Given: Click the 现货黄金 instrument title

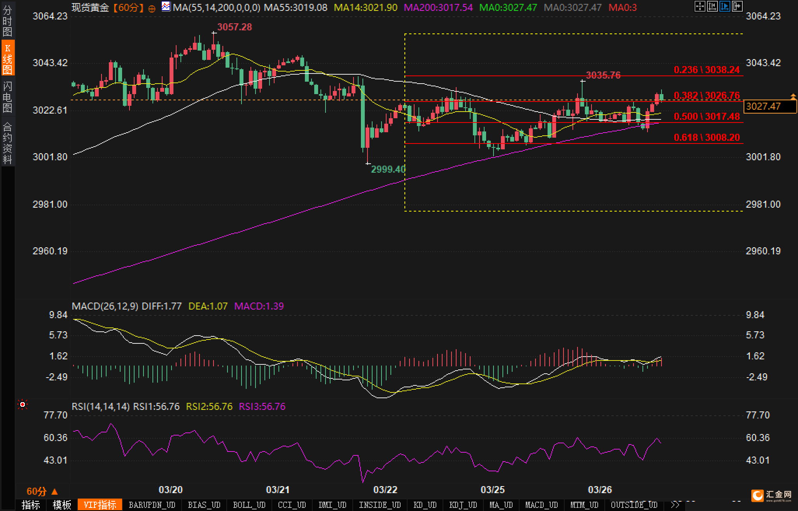Looking at the screenshot, I should (90, 7).
